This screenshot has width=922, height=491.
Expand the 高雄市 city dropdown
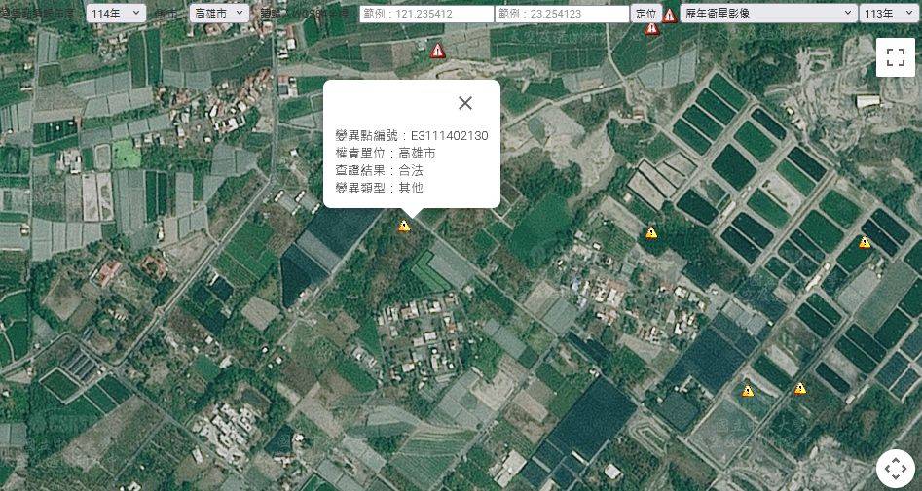pos(219,14)
